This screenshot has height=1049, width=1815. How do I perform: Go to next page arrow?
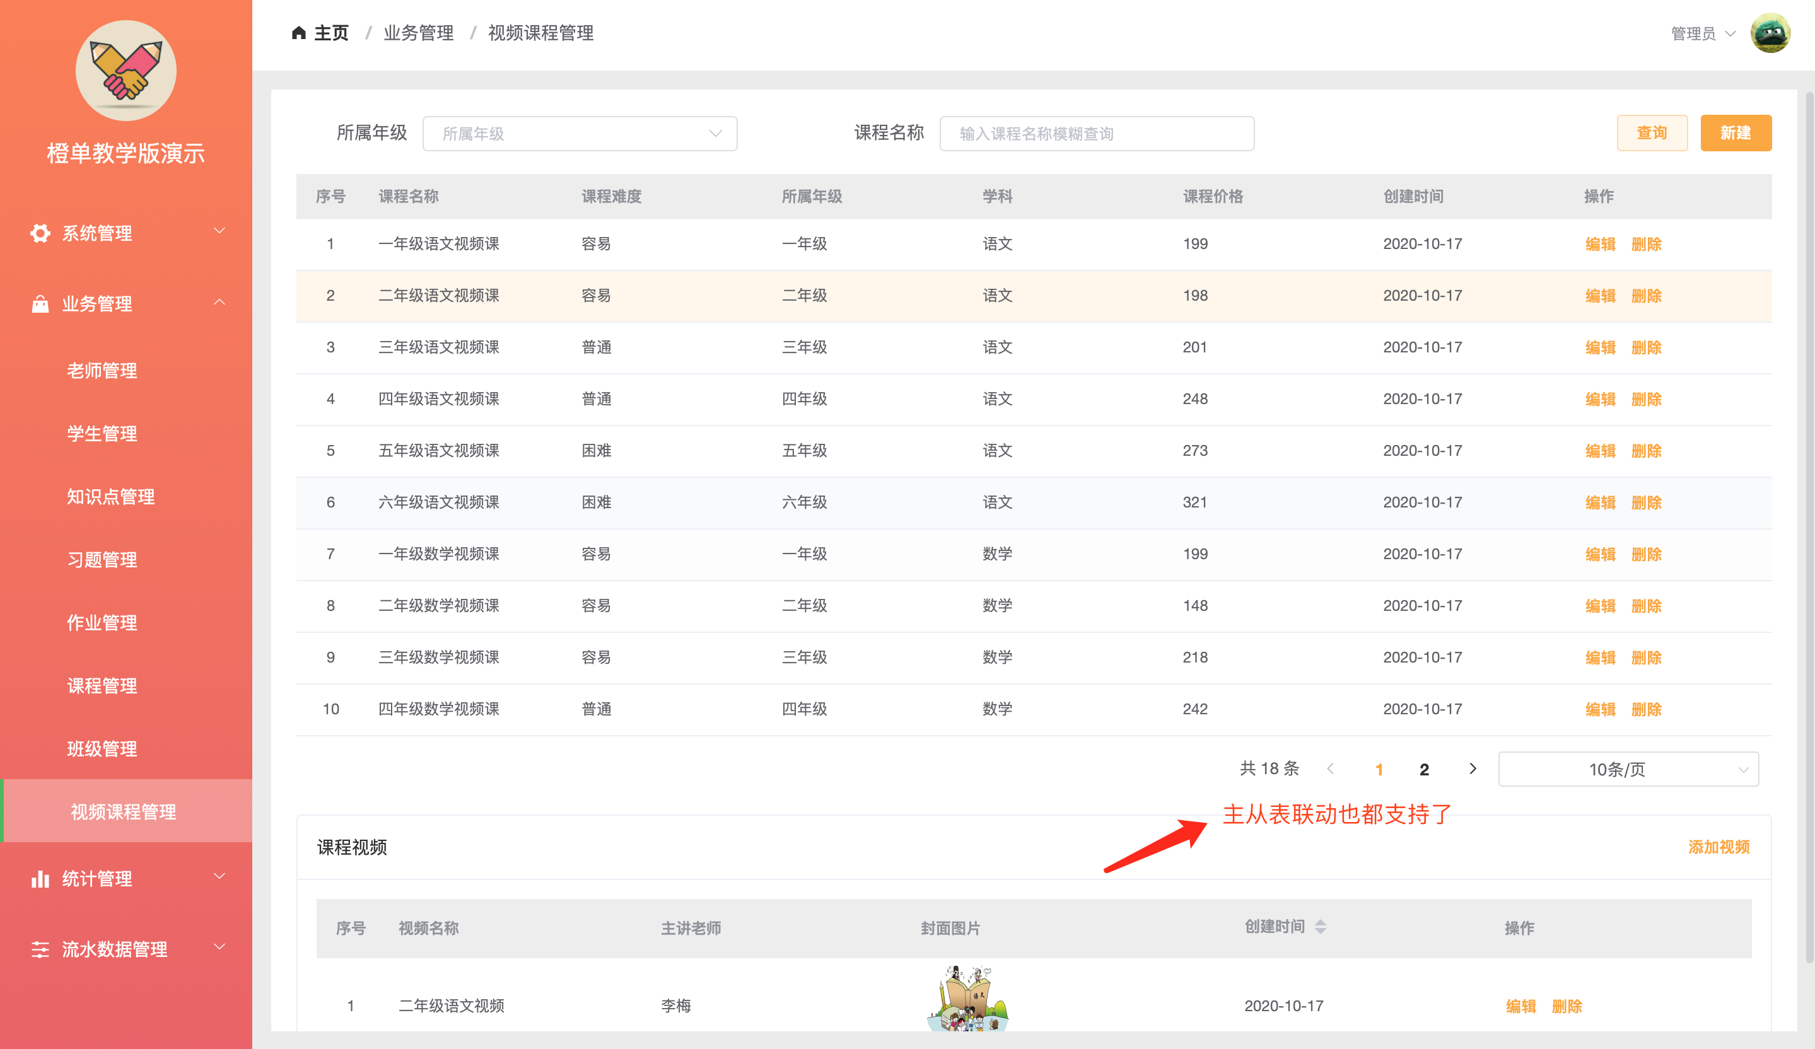tap(1472, 769)
